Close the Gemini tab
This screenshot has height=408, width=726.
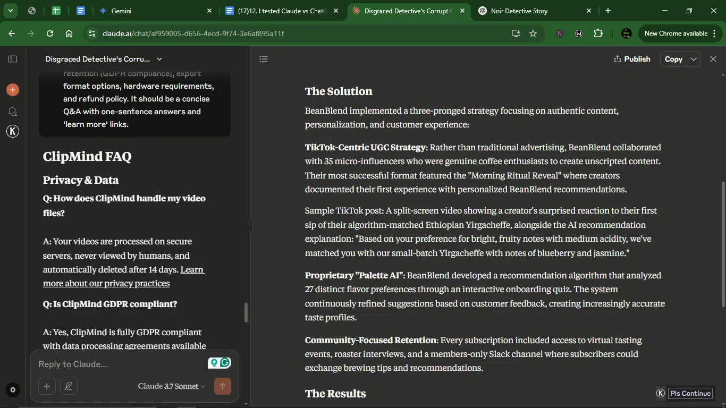point(209,11)
